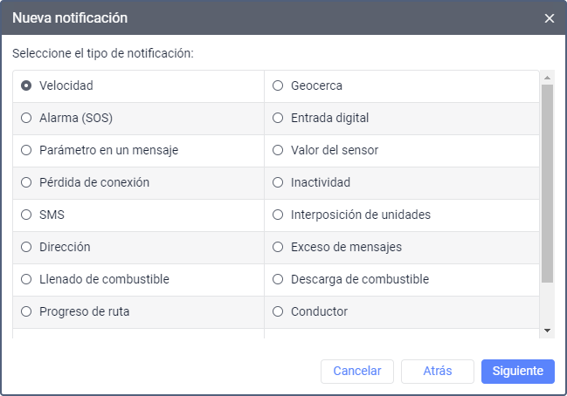
Task: Choose Pérdida de conexión option
Action: (26, 182)
